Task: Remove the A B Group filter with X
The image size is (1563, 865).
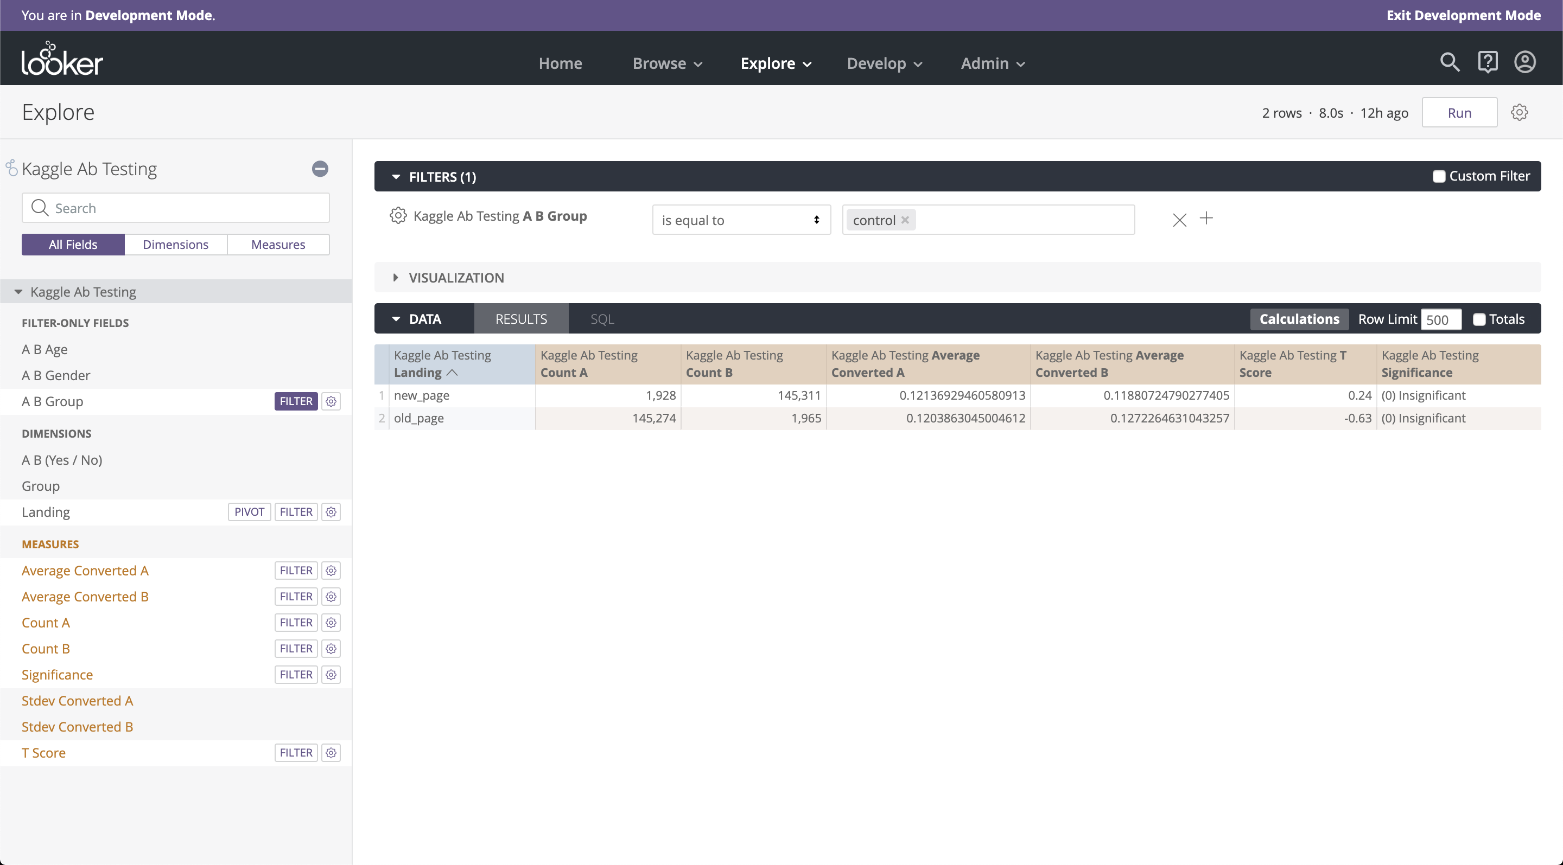Action: (x=1179, y=220)
